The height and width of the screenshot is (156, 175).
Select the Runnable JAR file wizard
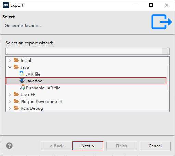(x=43, y=88)
